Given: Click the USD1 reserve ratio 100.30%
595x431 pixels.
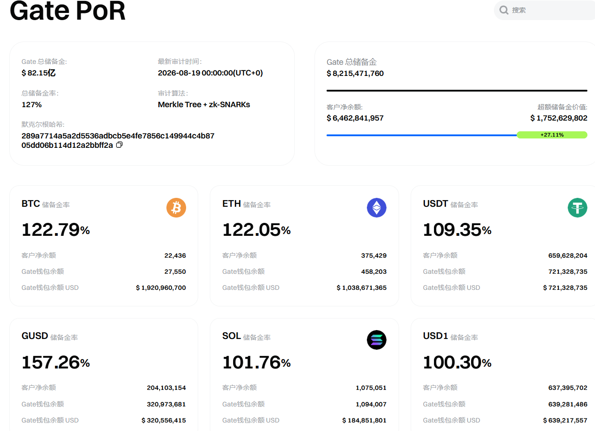Looking at the screenshot, I should pos(457,362).
